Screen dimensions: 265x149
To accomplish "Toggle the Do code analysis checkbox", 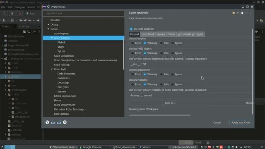I will click(x=131, y=29).
